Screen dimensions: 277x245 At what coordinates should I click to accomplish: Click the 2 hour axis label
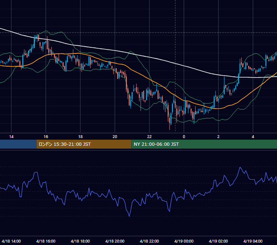click(x=218, y=137)
